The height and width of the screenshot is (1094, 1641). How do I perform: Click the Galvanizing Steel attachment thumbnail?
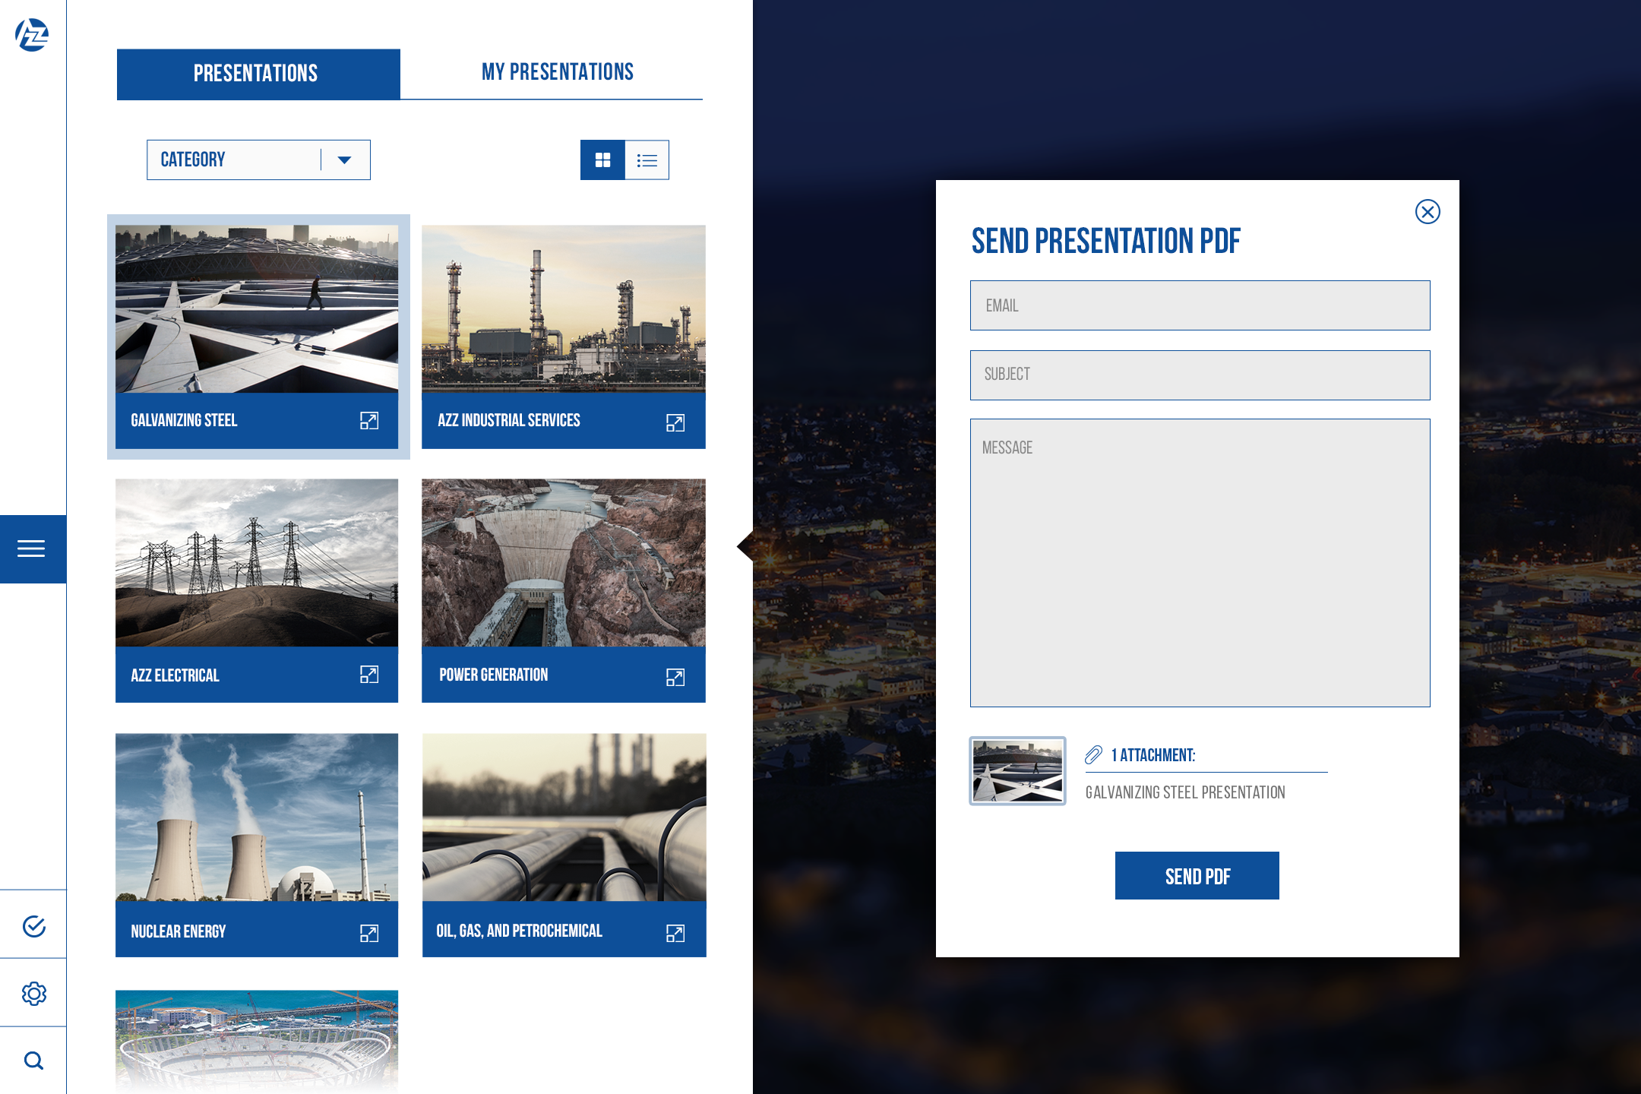click(1017, 770)
